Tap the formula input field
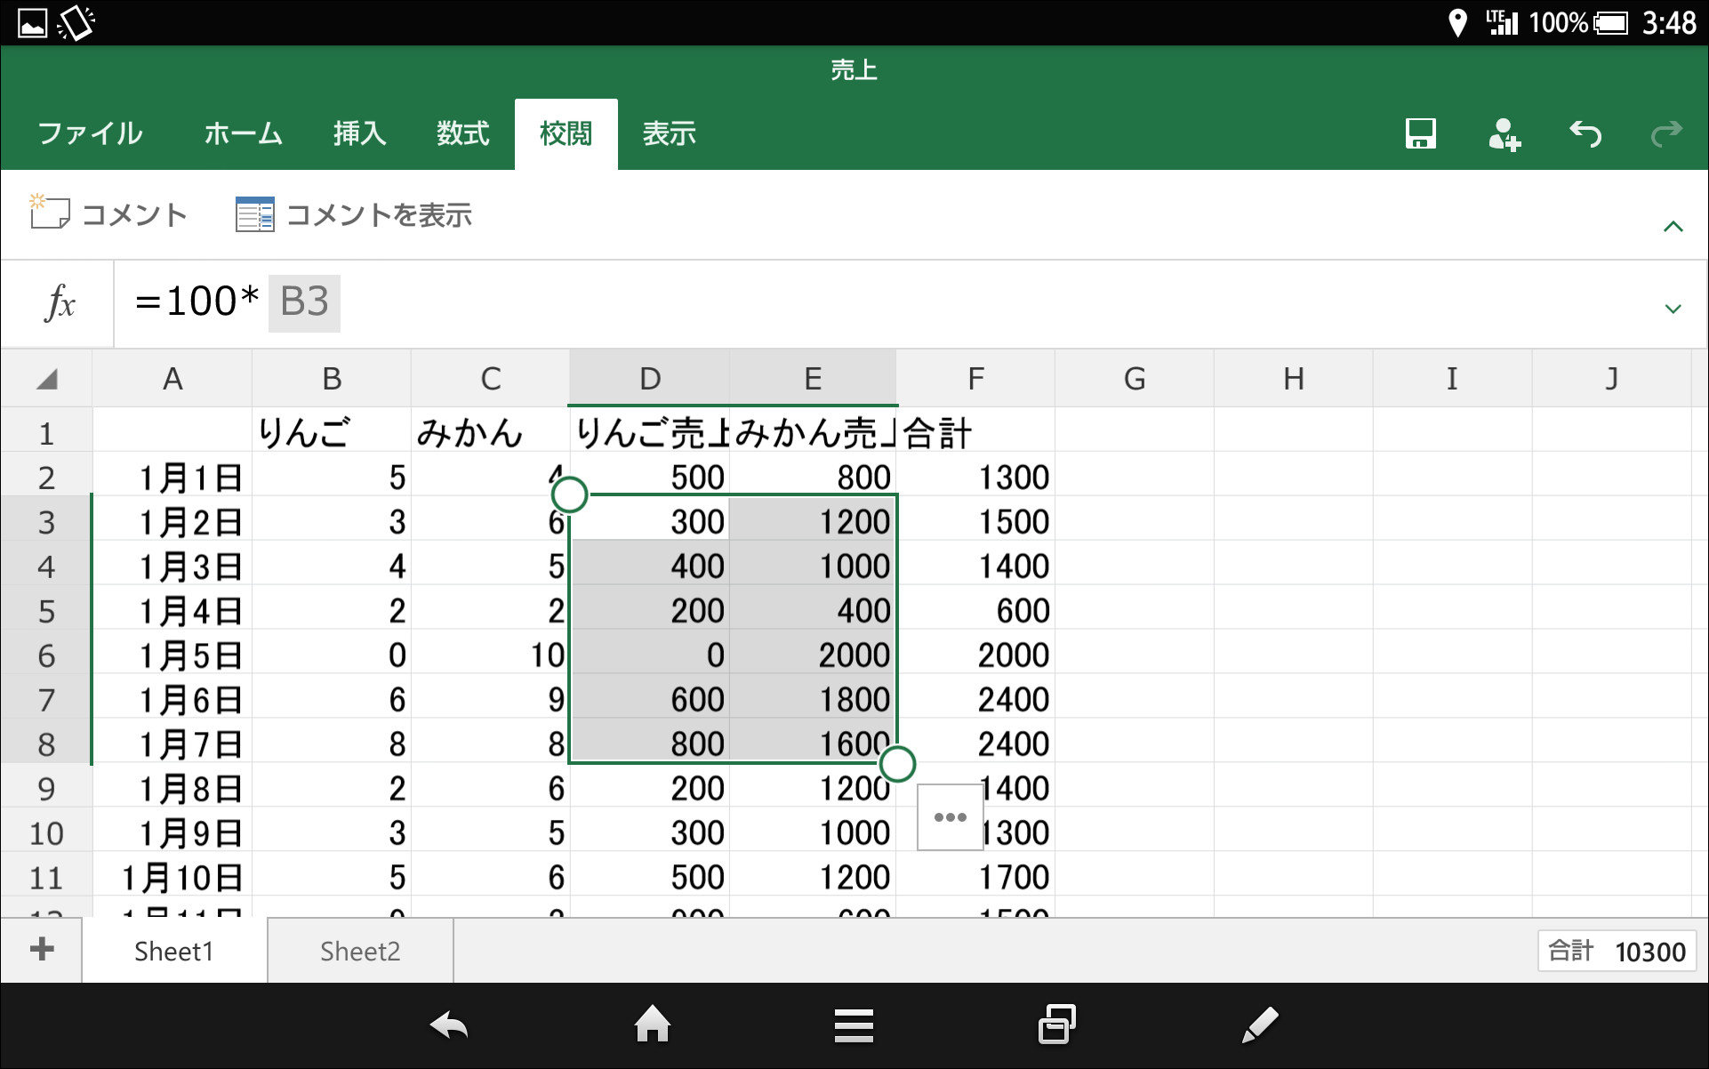This screenshot has width=1709, height=1069. [x=889, y=302]
